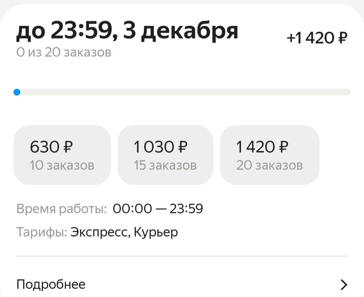Tap the +1 420 ₽ total reward amount
364x297 pixels.
point(316,37)
